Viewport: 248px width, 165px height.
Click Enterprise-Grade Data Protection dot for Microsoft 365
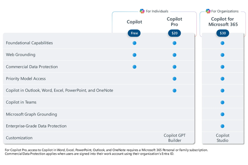click(x=222, y=126)
